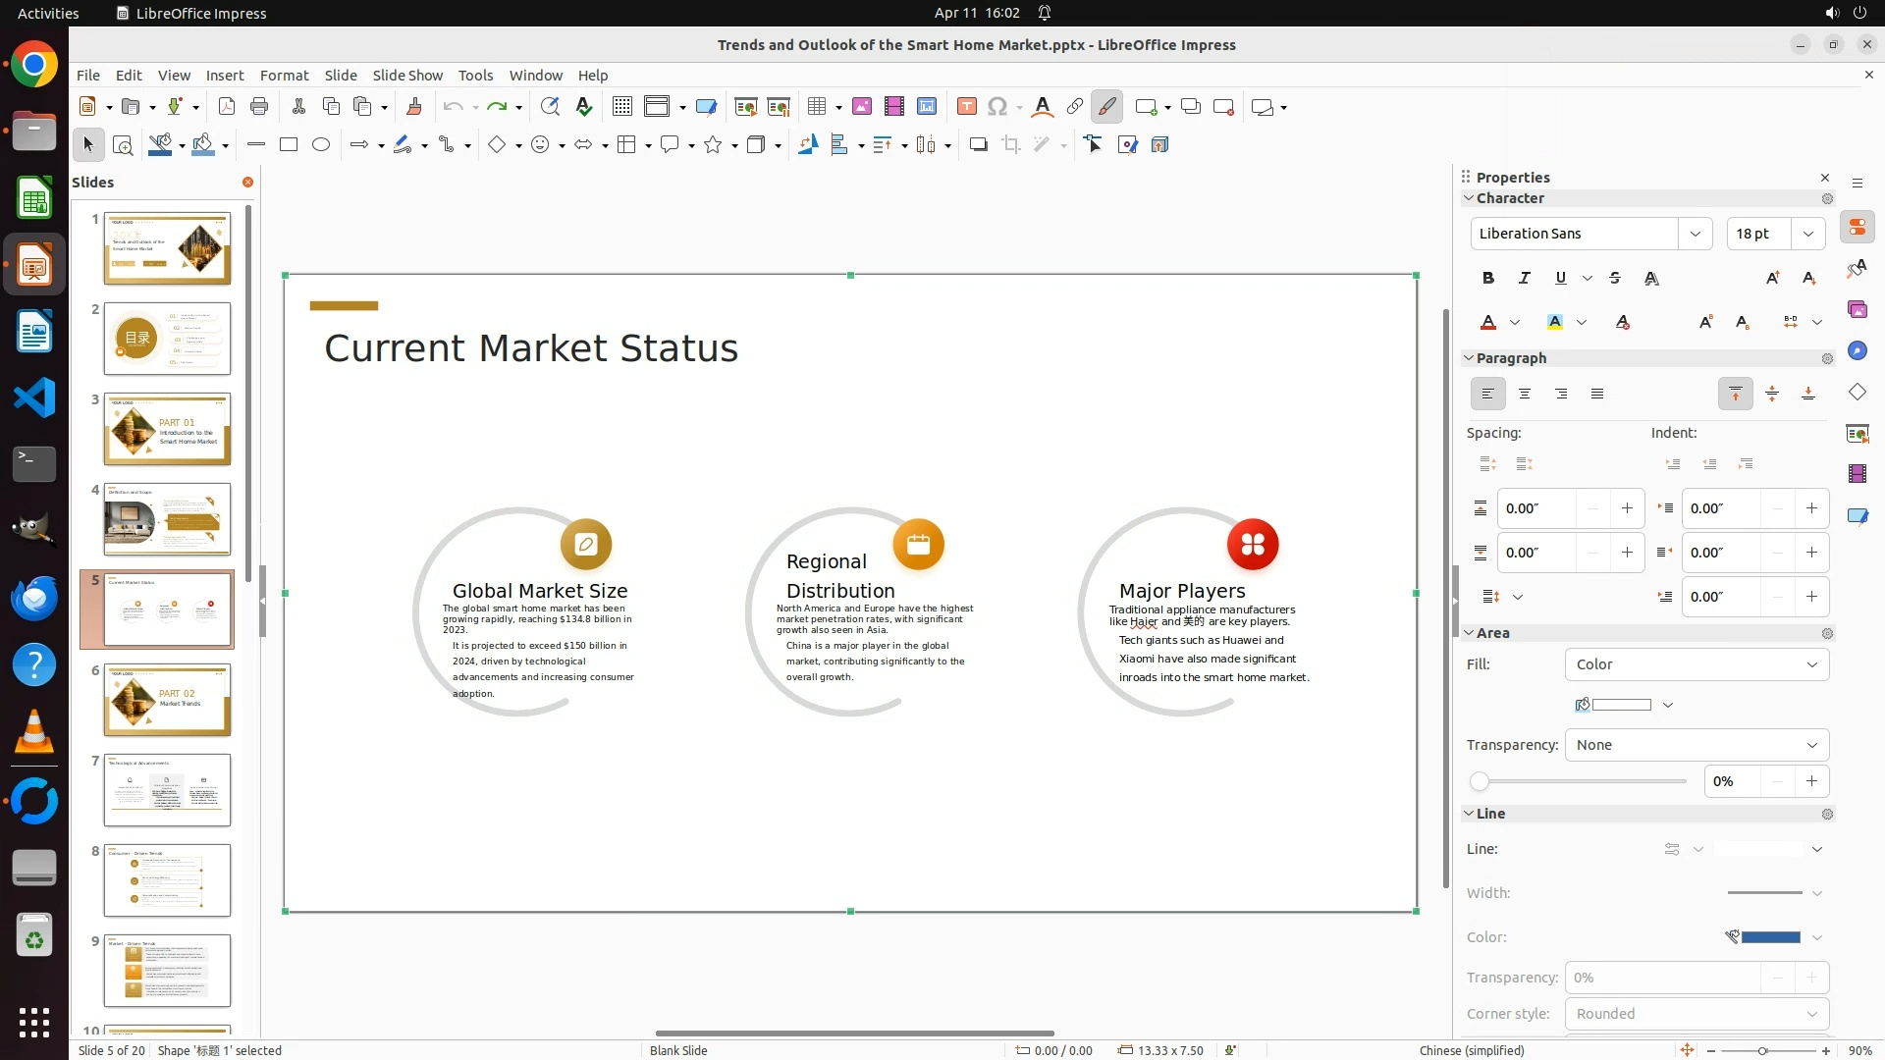Image resolution: width=1885 pixels, height=1060 pixels.
Task: Open the Slide Show menu
Action: (x=406, y=75)
